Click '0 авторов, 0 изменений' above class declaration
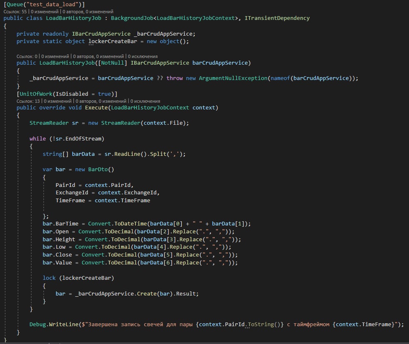 click(88, 12)
